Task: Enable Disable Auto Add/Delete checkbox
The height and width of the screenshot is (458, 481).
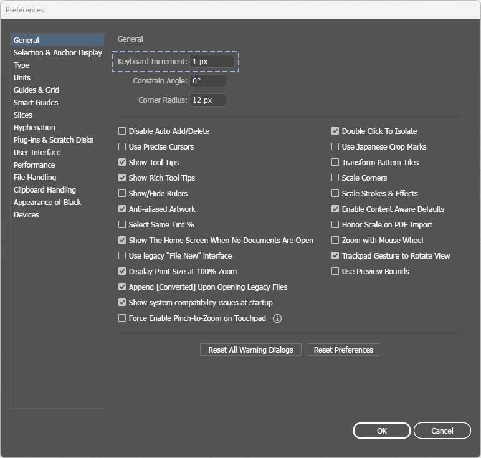Action: pos(122,131)
